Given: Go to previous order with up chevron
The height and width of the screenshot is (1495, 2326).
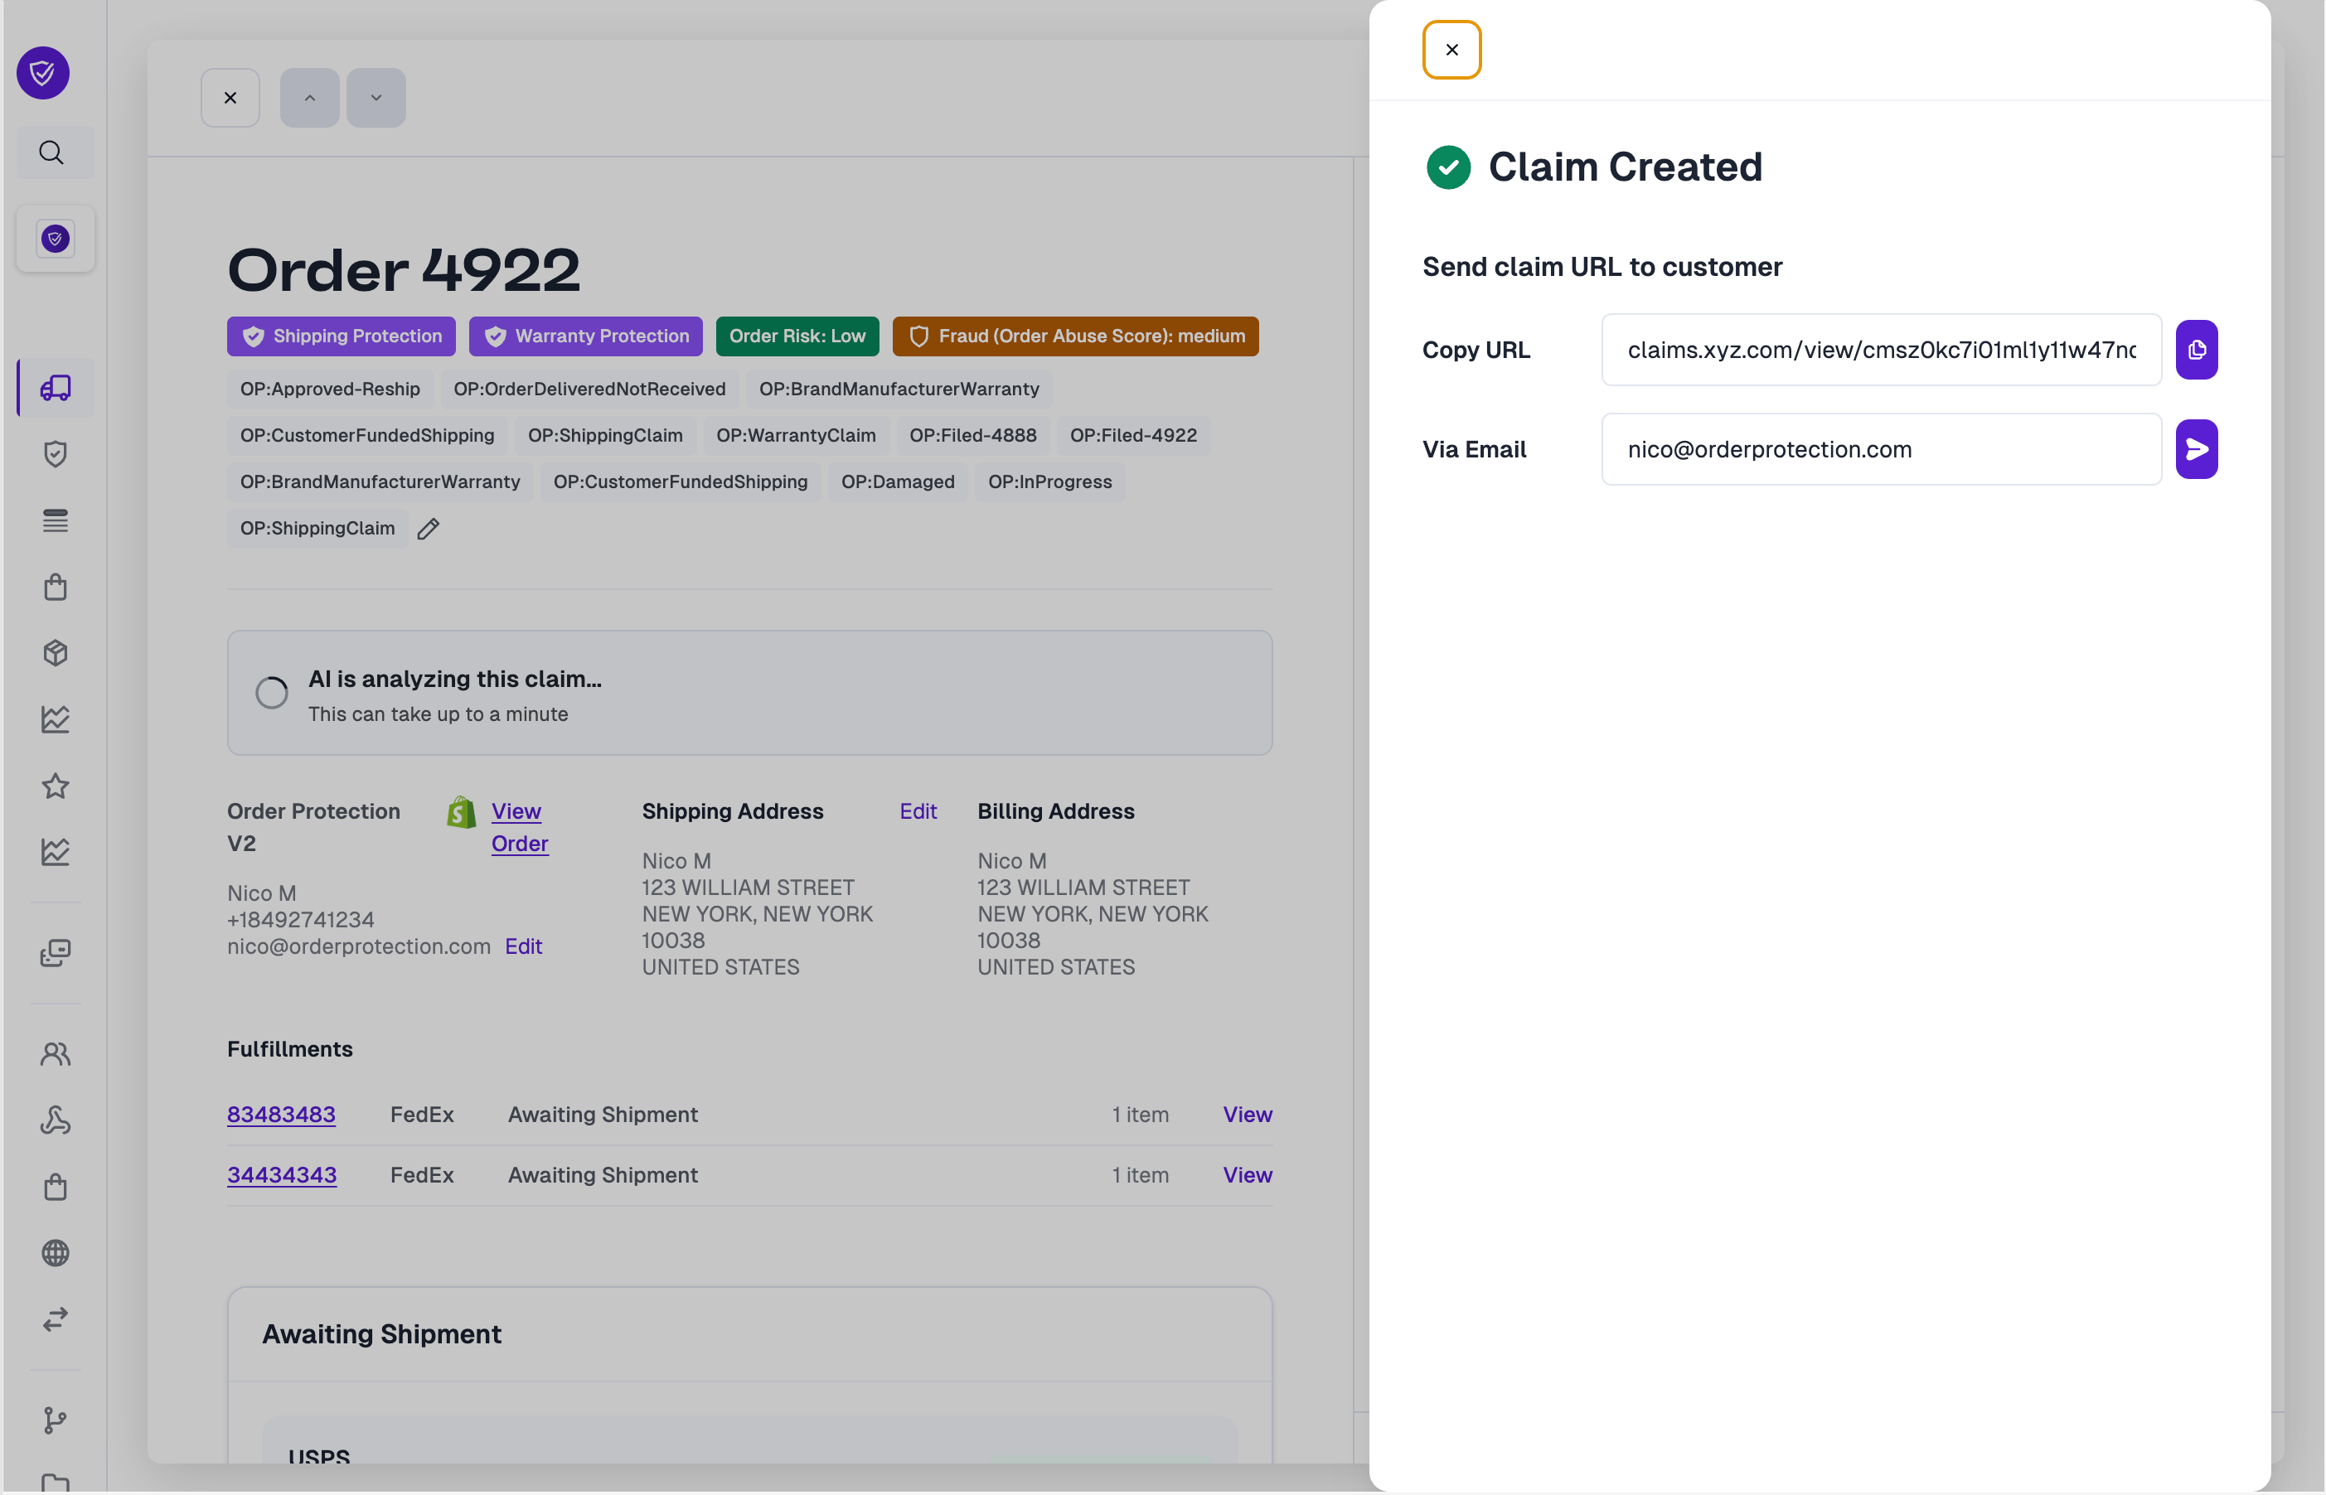Looking at the screenshot, I should pyautogui.click(x=310, y=98).
